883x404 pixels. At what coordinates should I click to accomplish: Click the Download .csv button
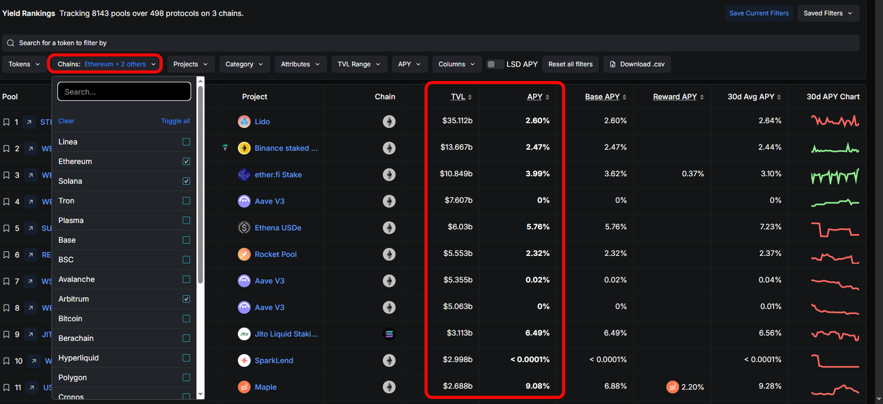pos(637,64)
